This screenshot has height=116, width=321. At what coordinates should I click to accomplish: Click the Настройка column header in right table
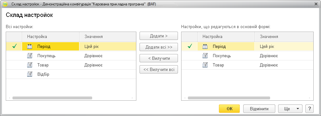pos(226,37)
